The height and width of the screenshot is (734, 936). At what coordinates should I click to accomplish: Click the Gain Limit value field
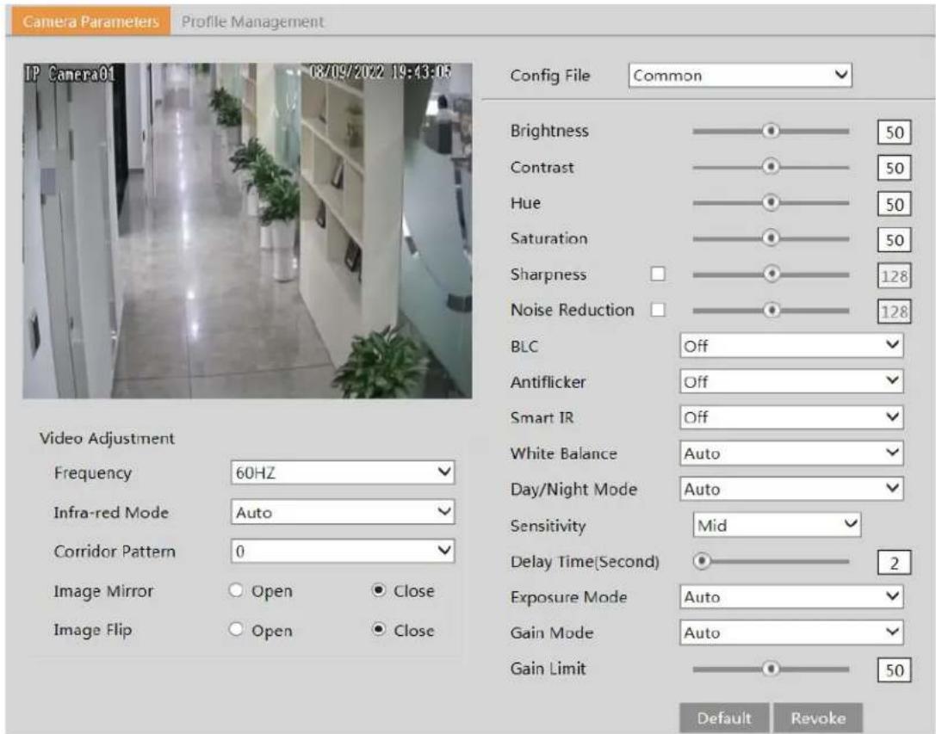(894, 670)
